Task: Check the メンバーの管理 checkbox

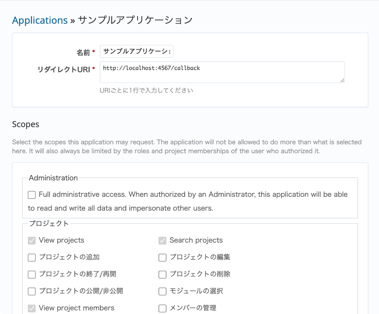Action: [x=162, y=308]
